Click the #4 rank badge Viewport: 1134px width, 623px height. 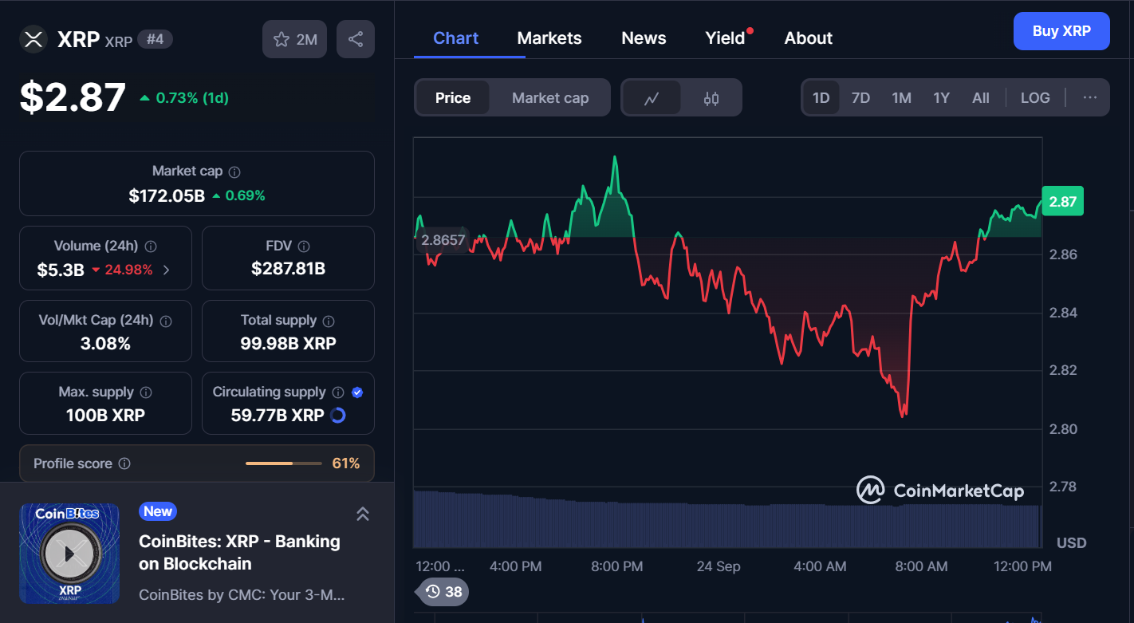click(x=155, y=39)
